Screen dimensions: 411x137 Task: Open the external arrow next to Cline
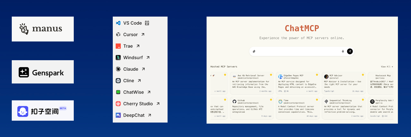(x=139, y=81)
